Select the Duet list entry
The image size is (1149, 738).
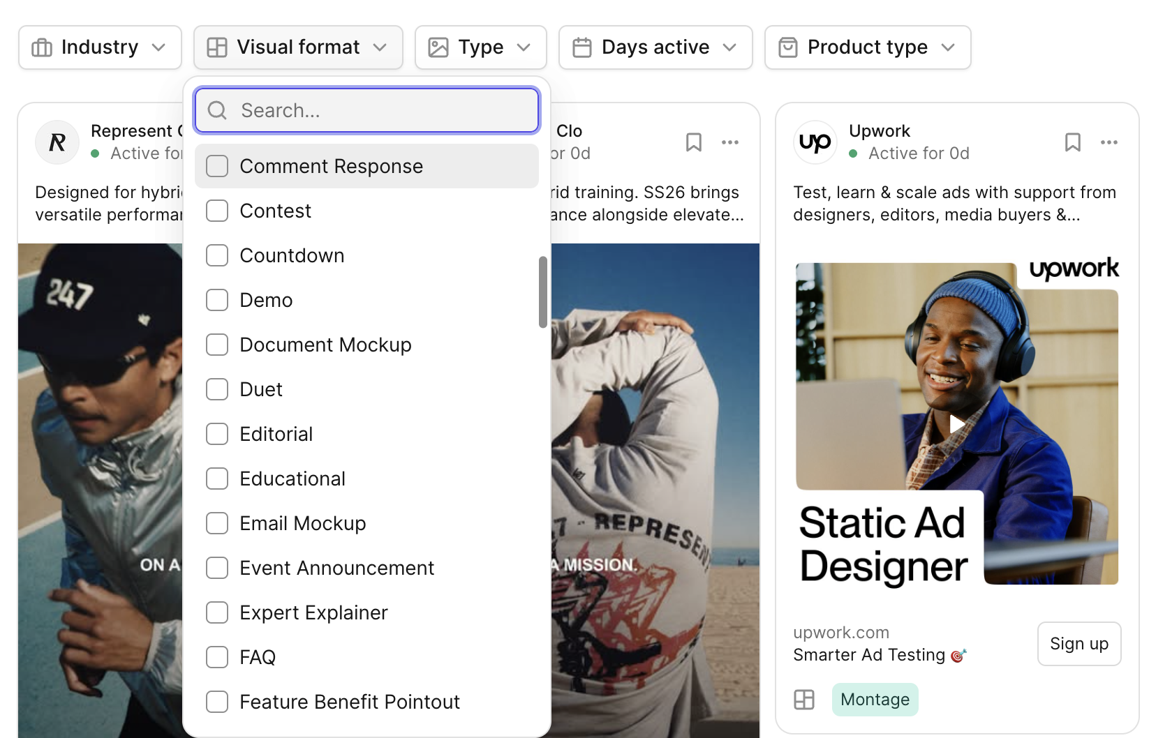point(366,389)
